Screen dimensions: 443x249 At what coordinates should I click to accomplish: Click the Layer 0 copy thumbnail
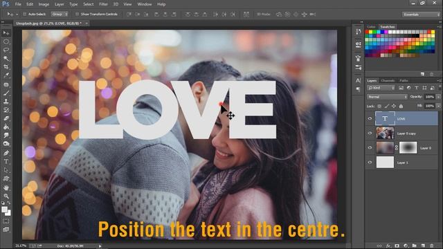385,133
